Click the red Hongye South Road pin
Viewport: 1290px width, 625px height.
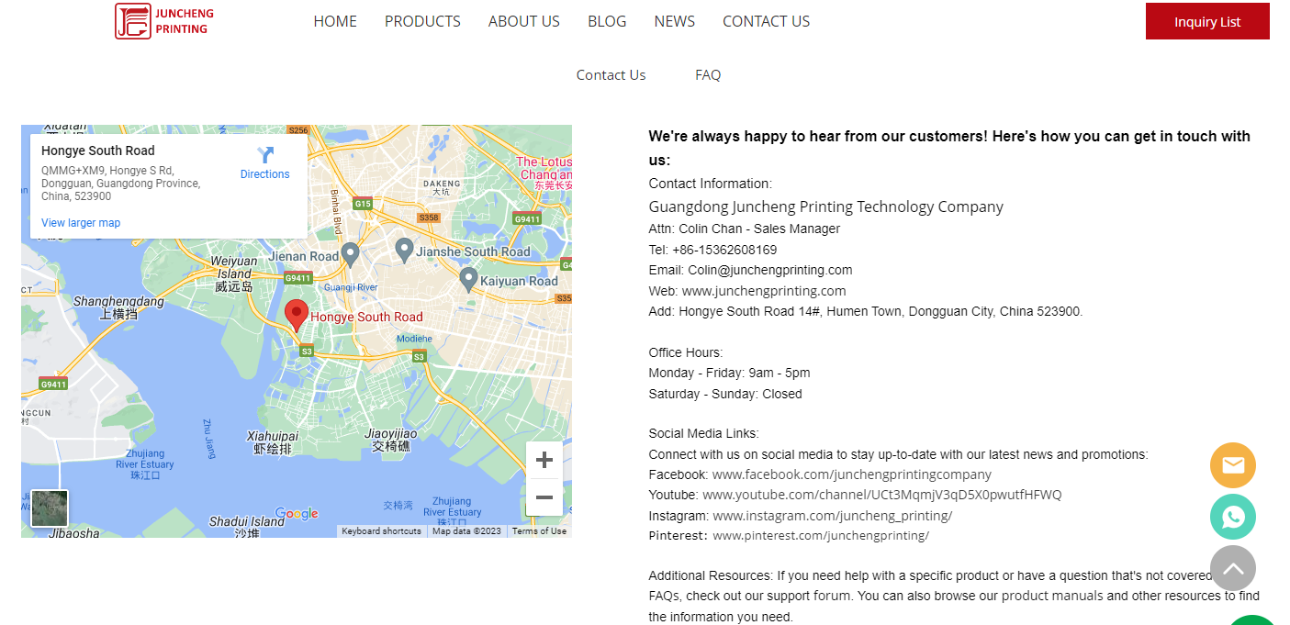296,314
